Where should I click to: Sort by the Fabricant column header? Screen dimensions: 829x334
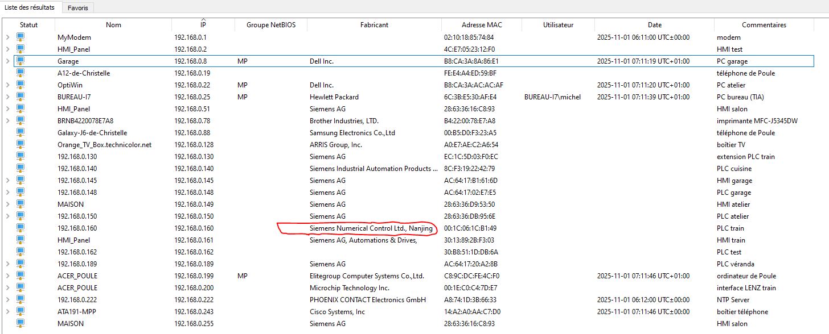point(374,25)
